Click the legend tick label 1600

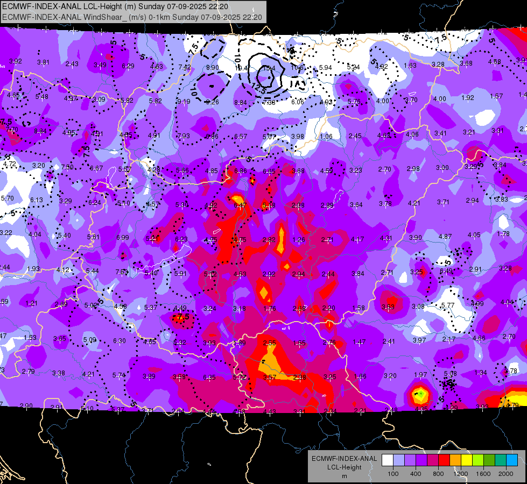click(483, 474)
